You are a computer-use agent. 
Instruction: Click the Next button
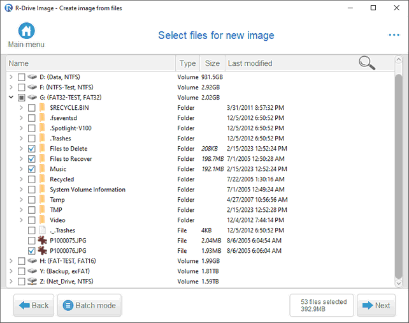tap(376, 305)
